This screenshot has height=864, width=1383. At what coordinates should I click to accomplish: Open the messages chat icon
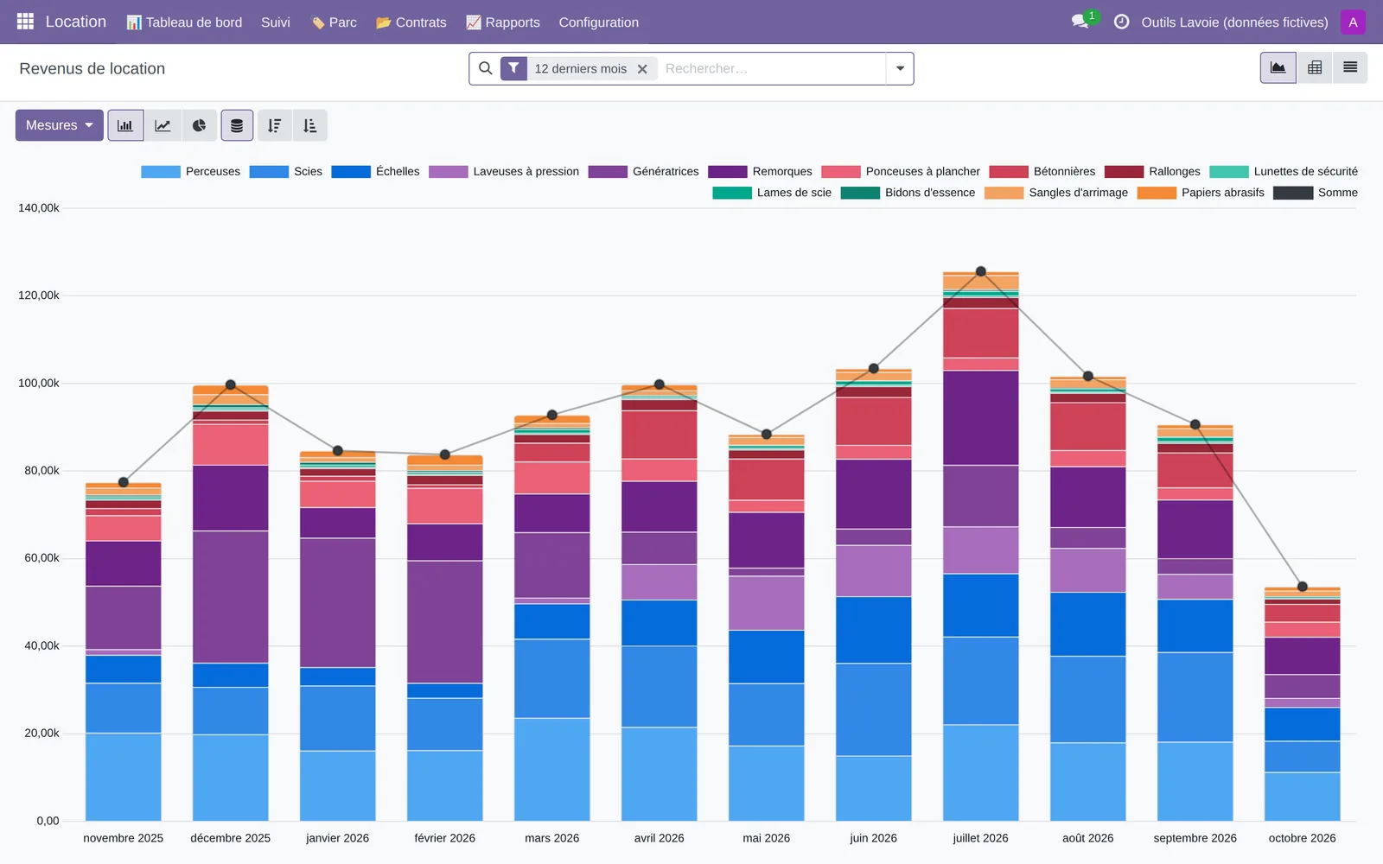[x=1080, y=22]
